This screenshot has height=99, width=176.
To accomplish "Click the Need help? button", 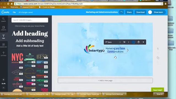I will (x=158, y=90).
